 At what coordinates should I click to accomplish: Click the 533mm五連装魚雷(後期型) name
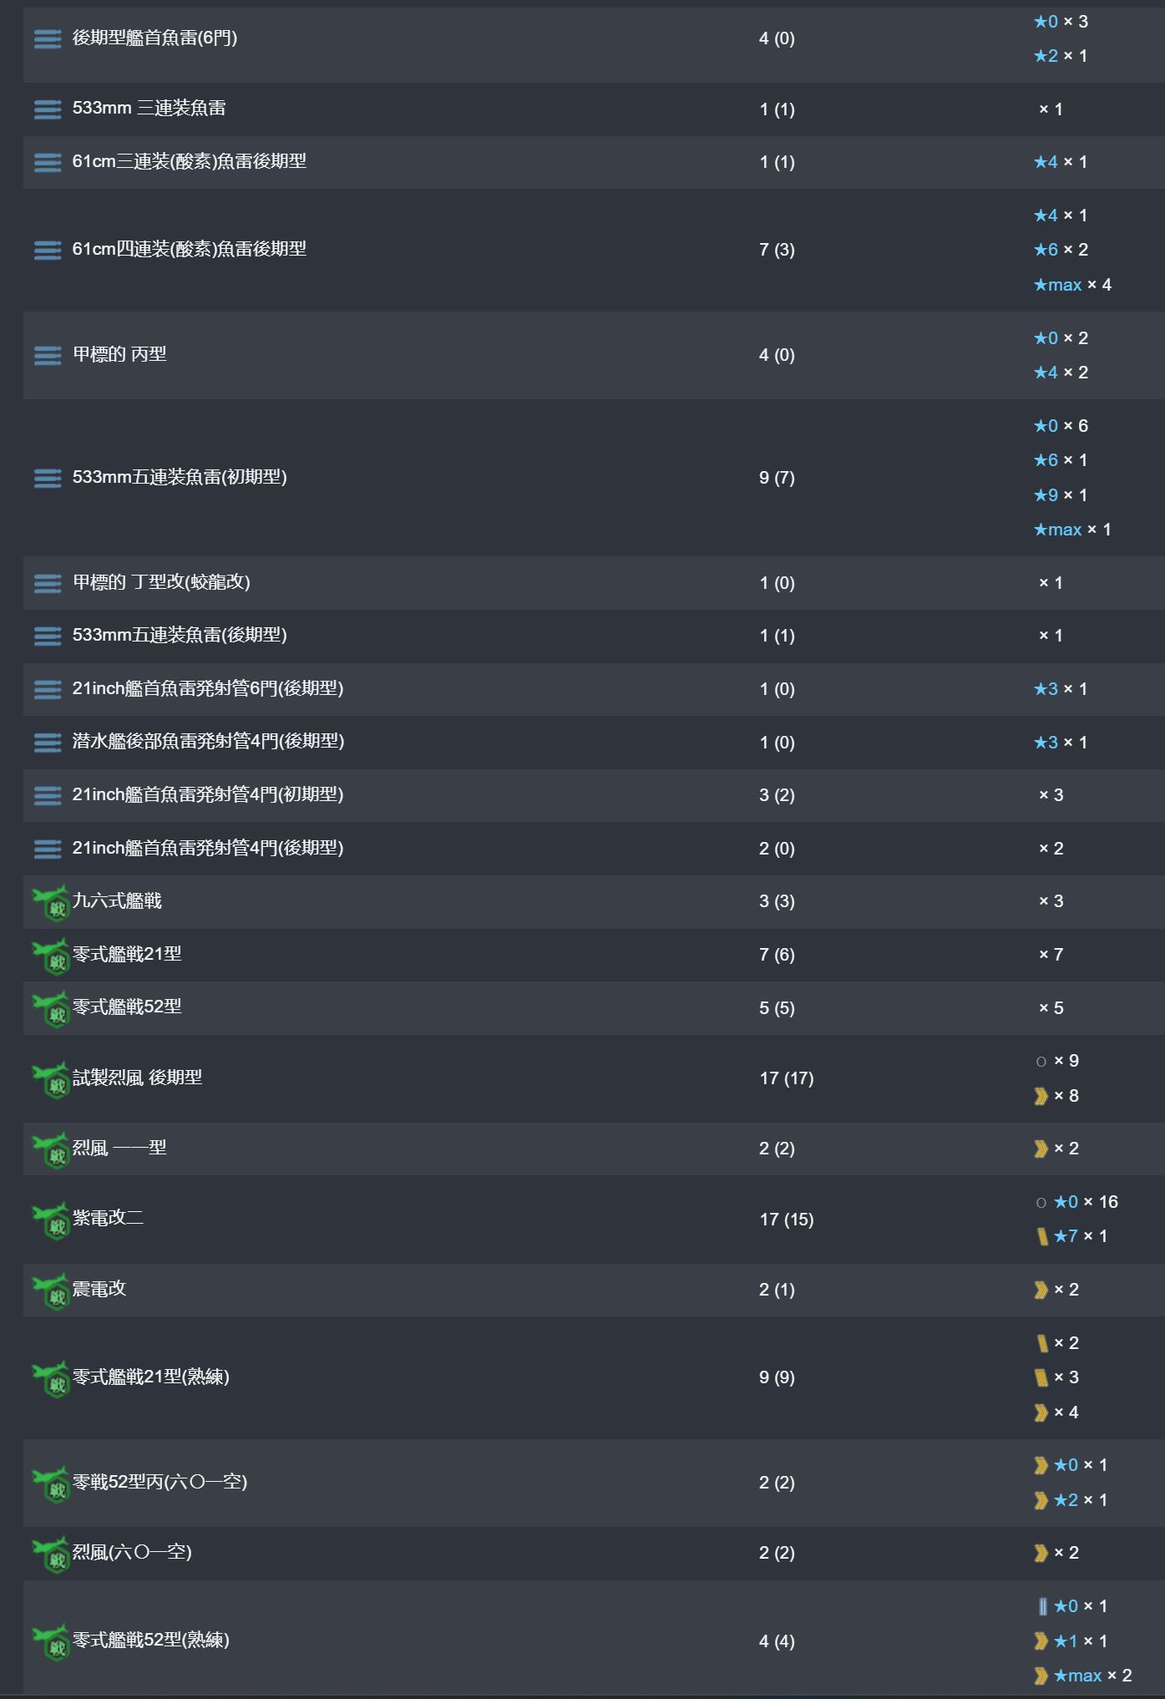point(180,635)
